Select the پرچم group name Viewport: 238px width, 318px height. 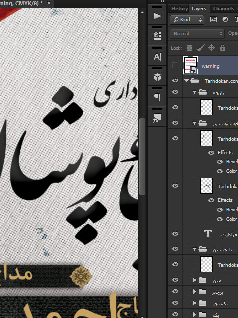(218, 292)
